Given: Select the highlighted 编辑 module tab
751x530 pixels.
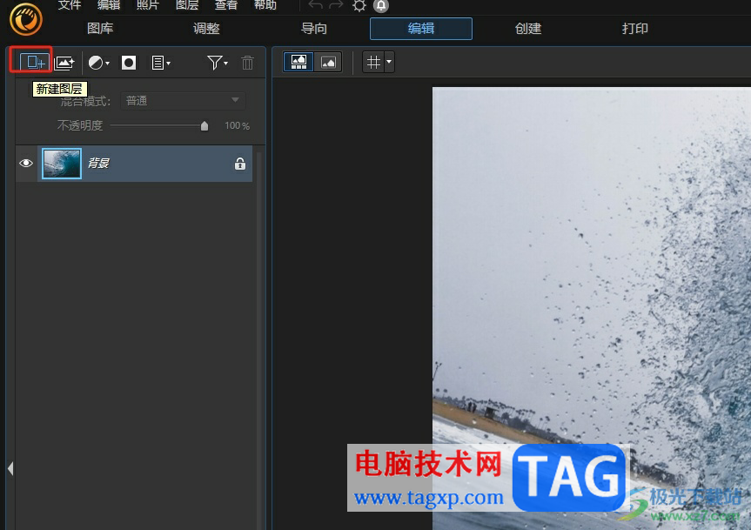Looking at the screenshot, I should click(x=421, y=29).
